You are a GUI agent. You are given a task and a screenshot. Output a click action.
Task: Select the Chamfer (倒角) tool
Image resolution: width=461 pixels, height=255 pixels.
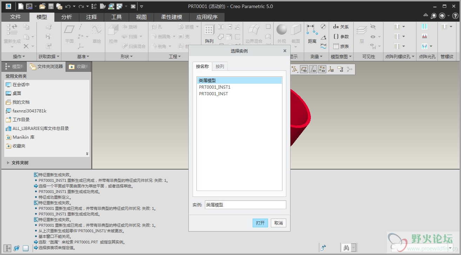pyautogui.click(x=159, y=46)
